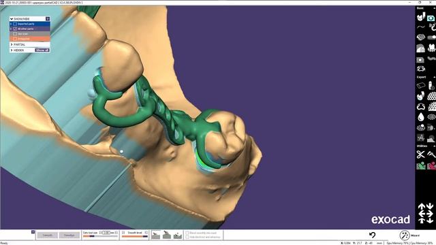The width and height of the screenshot is (436, 245).
Task: Click the undo arrow icon
Action: [372, 235]
